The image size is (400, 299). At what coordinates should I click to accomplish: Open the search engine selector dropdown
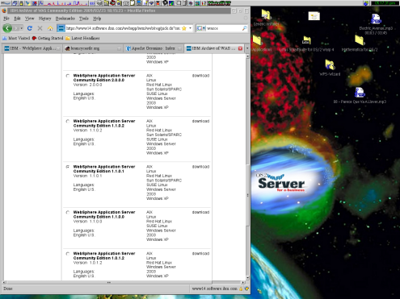(201, 28)
